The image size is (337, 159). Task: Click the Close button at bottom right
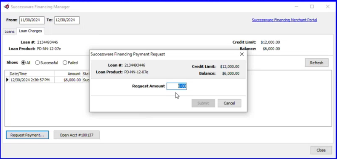pyautogui.click(x=321, y=150)
